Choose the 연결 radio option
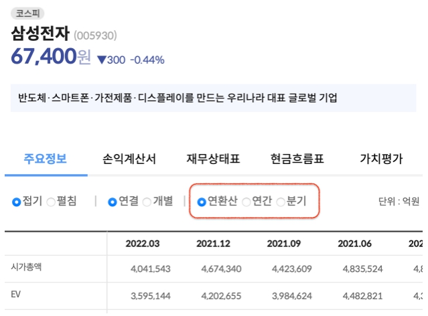Viewport: 428px width, 316px height. coord(113,202)
